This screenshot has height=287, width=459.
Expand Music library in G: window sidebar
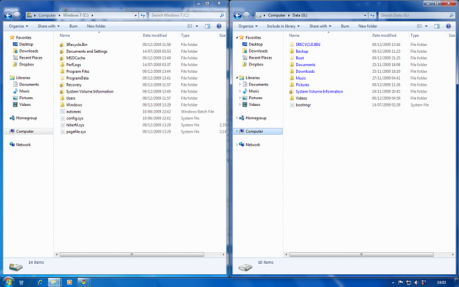pyautogui.click(x=241, y=91)
